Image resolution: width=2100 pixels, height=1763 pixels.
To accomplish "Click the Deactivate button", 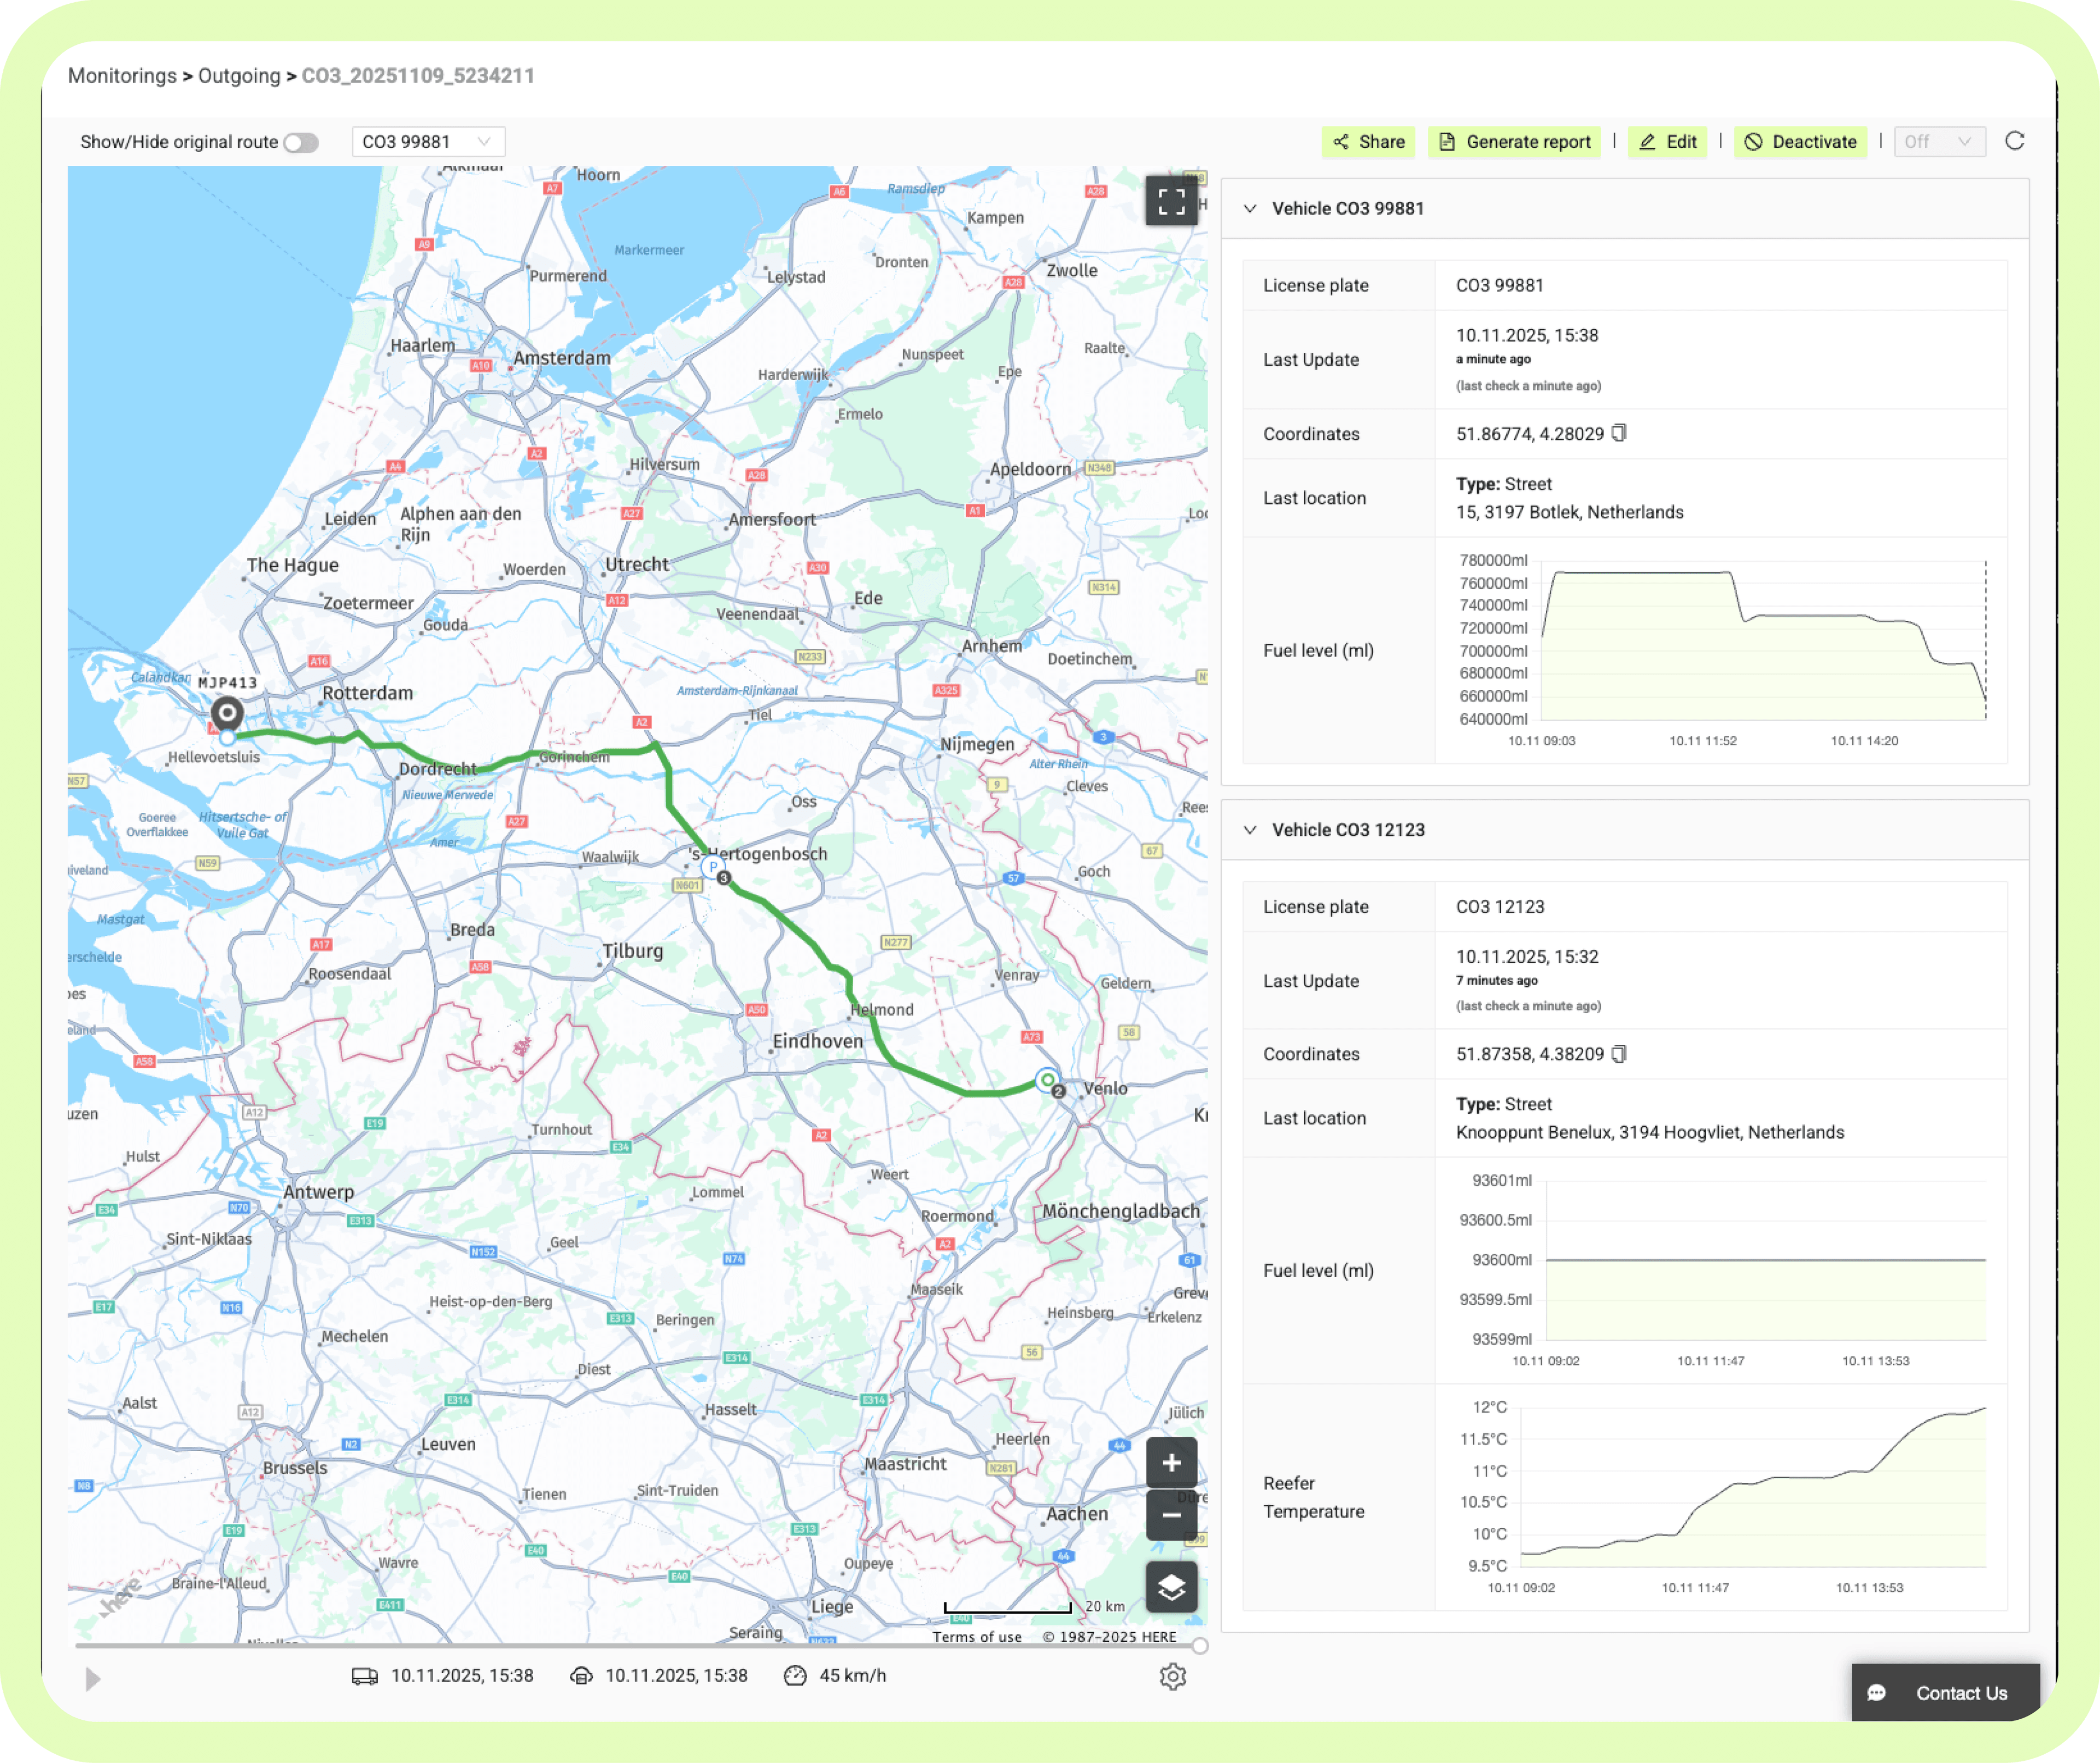I will (x=1800, y=142).
